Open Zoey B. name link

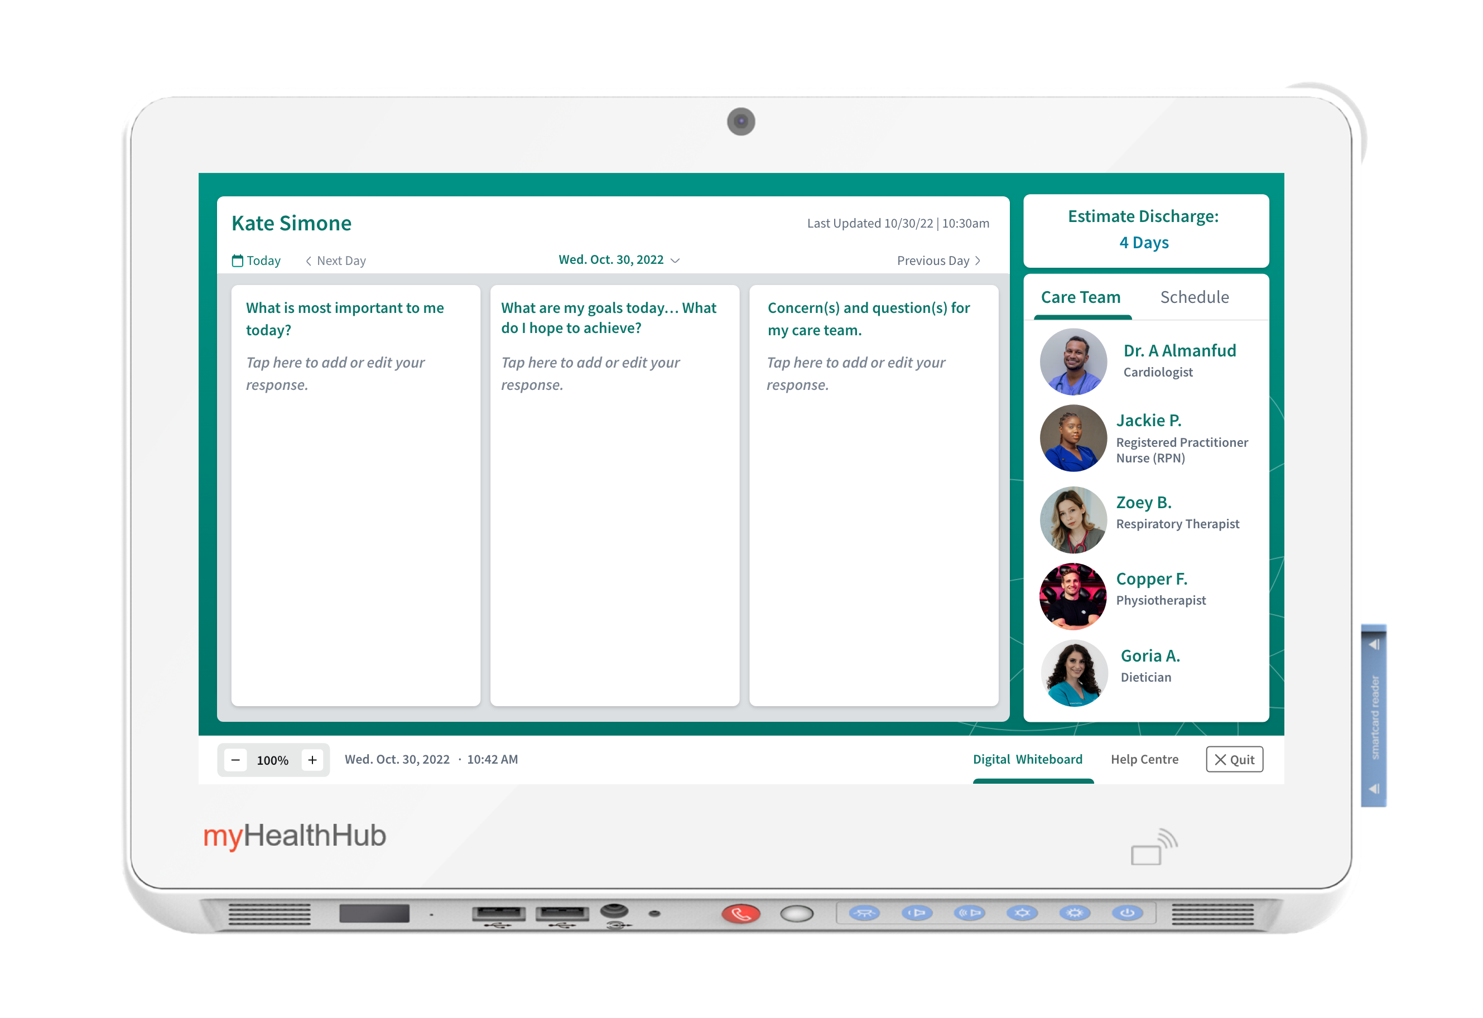[x=1144, y=502]
